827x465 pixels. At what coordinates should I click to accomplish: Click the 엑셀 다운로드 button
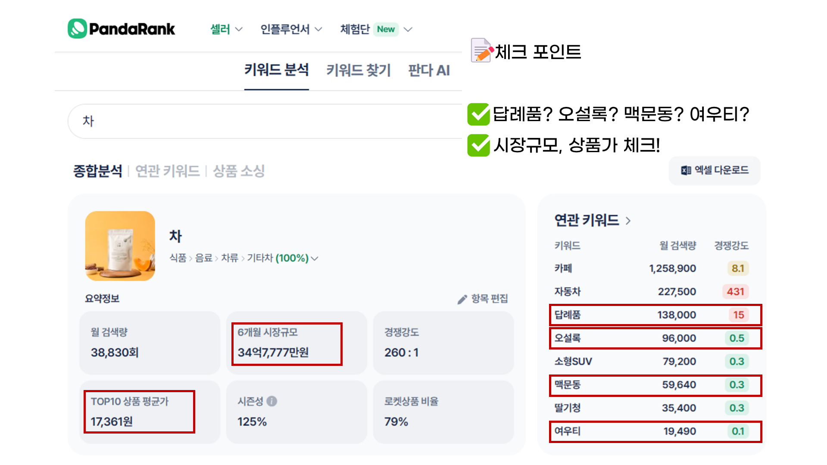coord(714,171)
